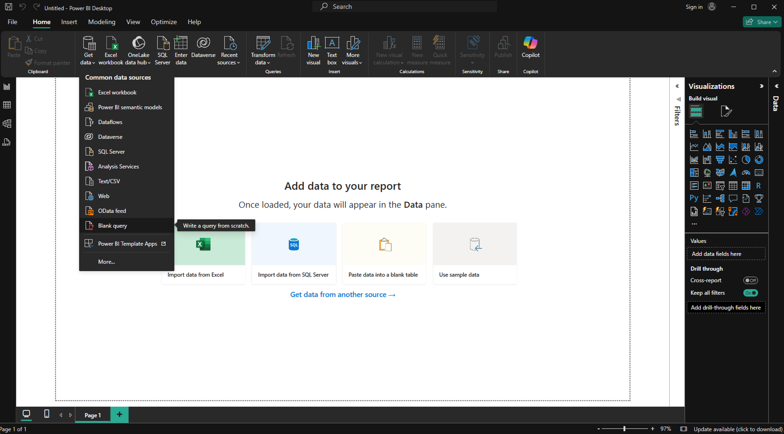784x434 pixels.
Task: Open the Modeling ribbon tab
Action: (x=102, y=22)
